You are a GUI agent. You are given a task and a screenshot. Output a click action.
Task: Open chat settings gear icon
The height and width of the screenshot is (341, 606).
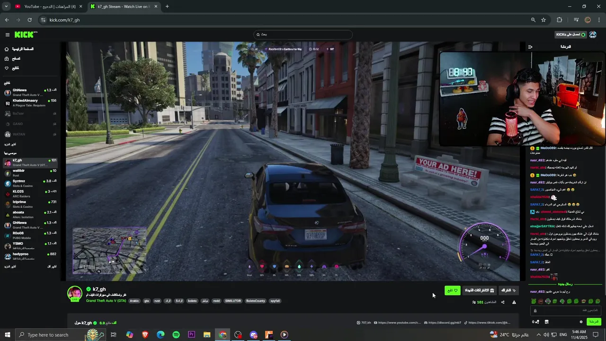click(x=581, y=322)
